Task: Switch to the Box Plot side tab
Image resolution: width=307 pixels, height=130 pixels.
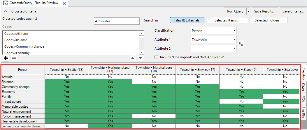Action: (x=303, y=112)
